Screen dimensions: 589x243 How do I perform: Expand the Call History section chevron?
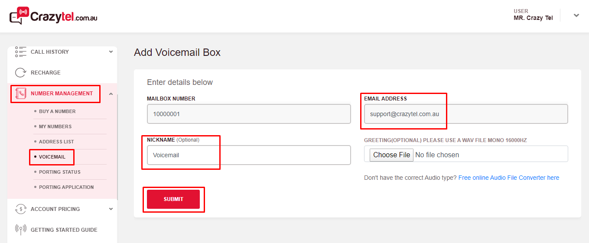click(x=111, y=52)
